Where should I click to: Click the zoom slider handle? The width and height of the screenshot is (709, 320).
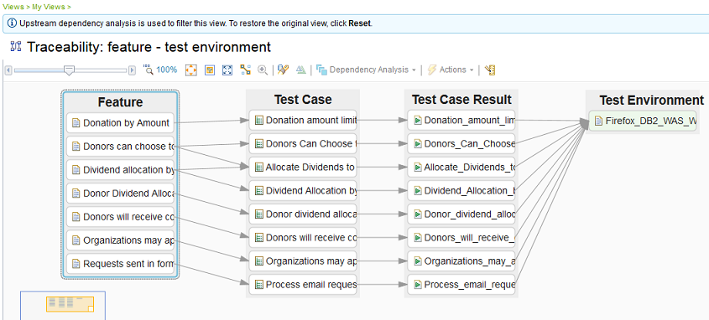(69, 70)
